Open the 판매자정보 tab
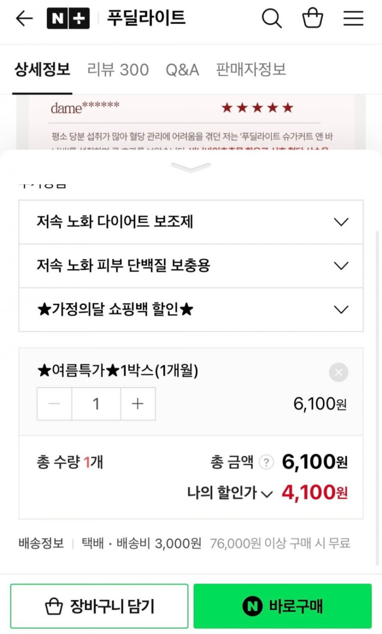 pyautogui.click(x=251, y=70)
